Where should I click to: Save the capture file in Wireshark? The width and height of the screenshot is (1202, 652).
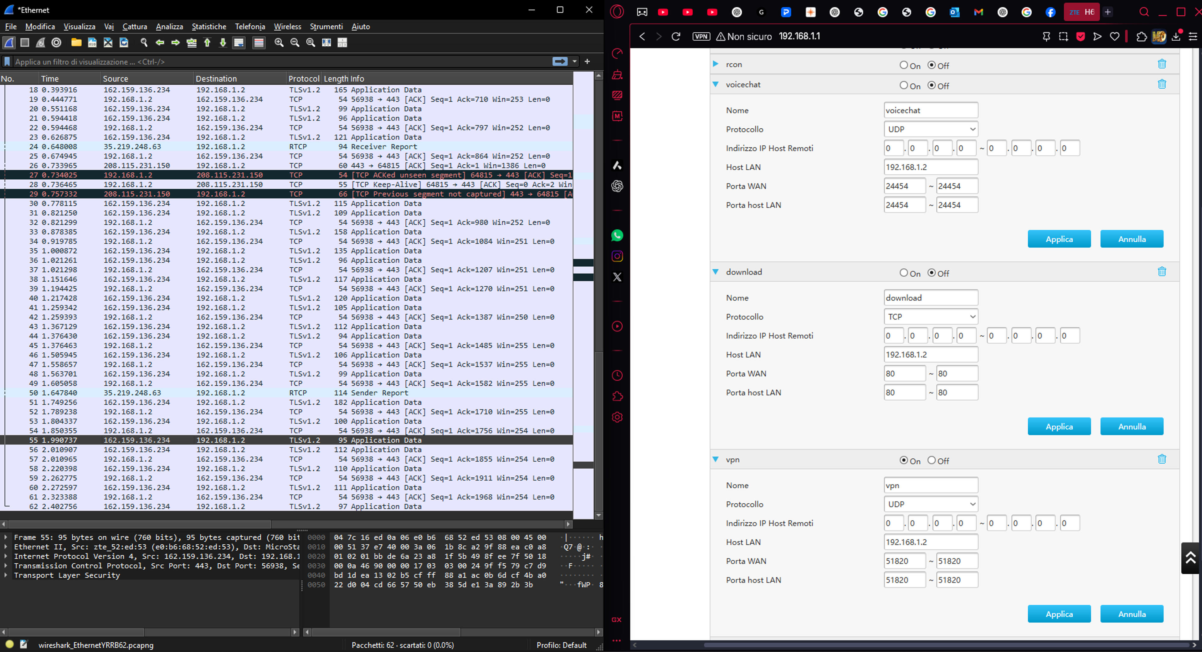tap(92, 43)
